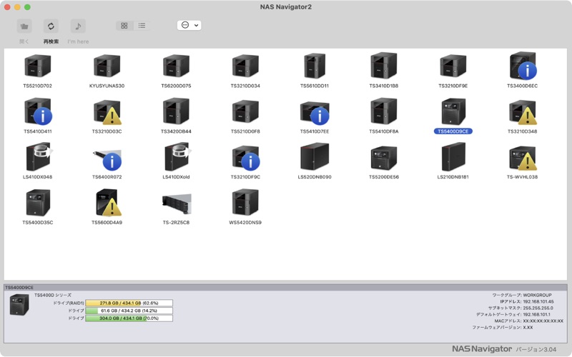
Task: Click the open folder toolbar icon
Action: pyautogui.click(x=24, y=26)
